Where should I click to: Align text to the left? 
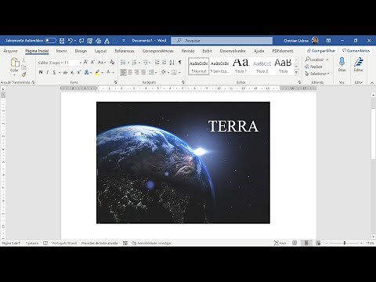point(123,72)
